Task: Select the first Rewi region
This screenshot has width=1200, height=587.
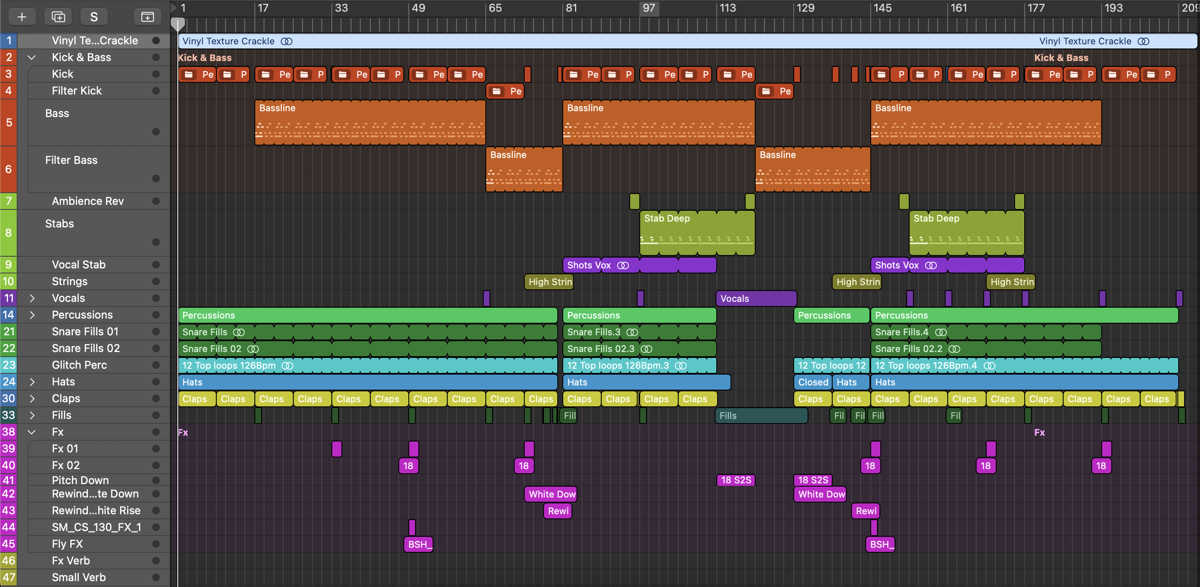Action: pos(558,510)
